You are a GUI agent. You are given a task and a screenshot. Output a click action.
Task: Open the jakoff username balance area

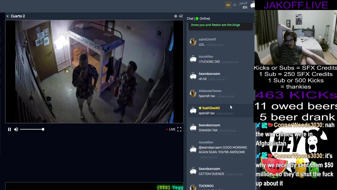coord(243,5)
